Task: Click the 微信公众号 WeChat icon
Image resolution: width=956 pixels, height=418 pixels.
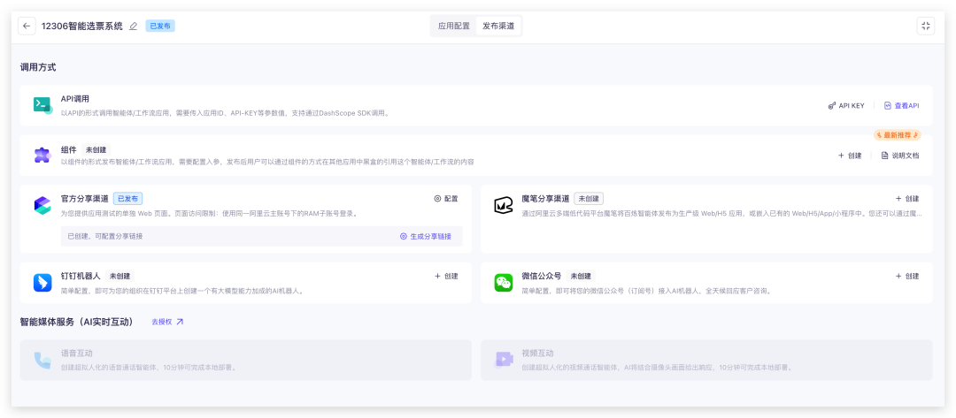Action: point(503,283)
